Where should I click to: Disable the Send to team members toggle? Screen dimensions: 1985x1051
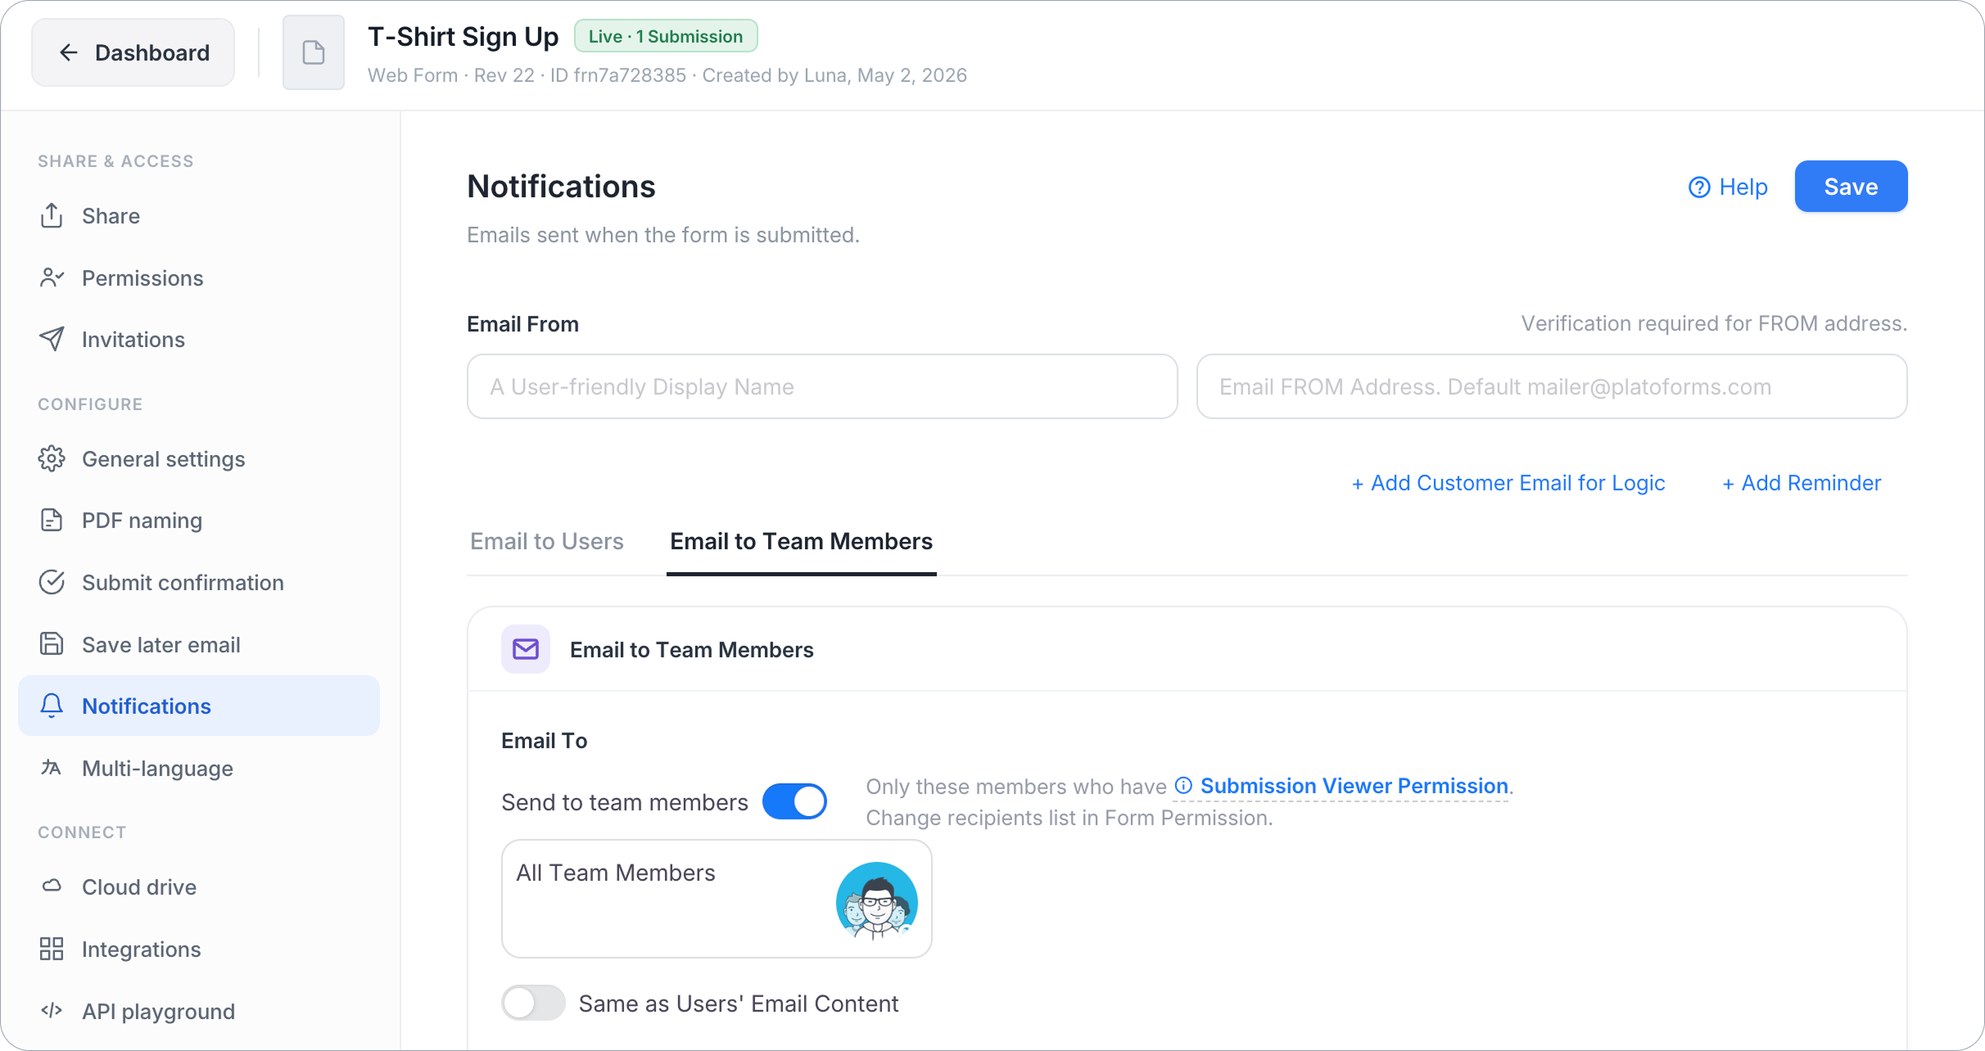(x=794, y=801)
